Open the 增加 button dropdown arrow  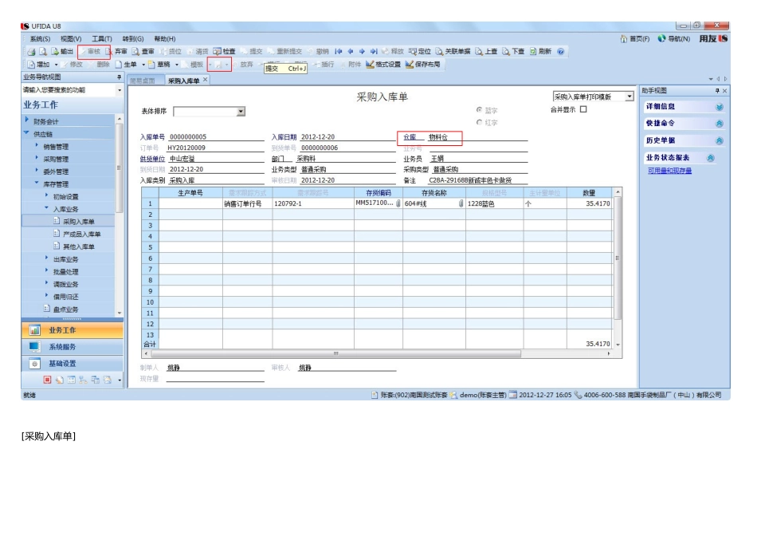click(56, 65)
